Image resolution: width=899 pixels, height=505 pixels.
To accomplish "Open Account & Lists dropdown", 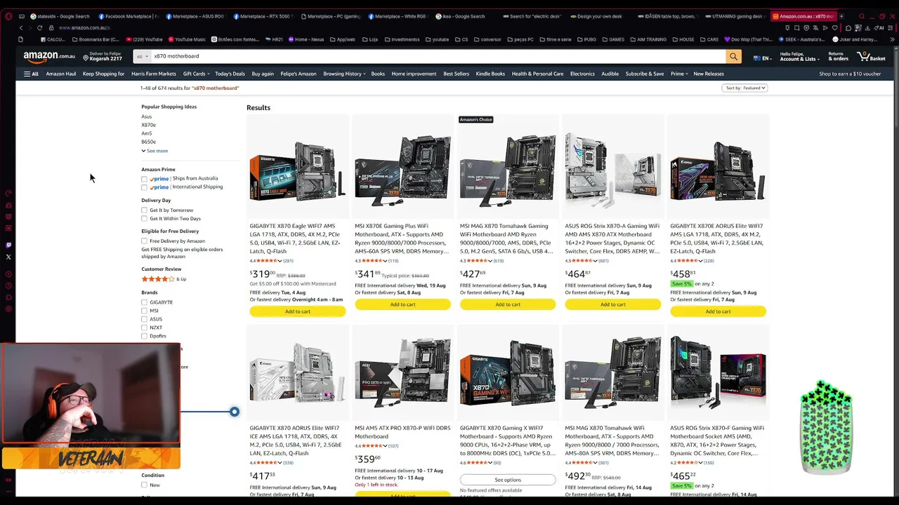I will click(799, 56).
